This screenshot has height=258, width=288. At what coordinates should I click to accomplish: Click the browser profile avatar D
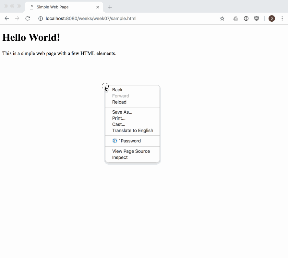click(271, 18)
